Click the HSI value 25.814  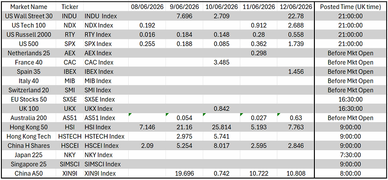[x=221, y=127]
